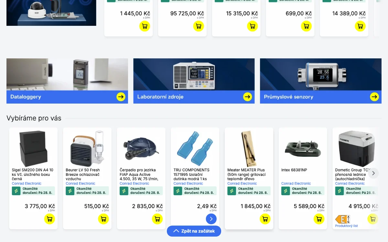
Task: Click Vybíráme pro vás heading
Action: (x=34, y=118)
